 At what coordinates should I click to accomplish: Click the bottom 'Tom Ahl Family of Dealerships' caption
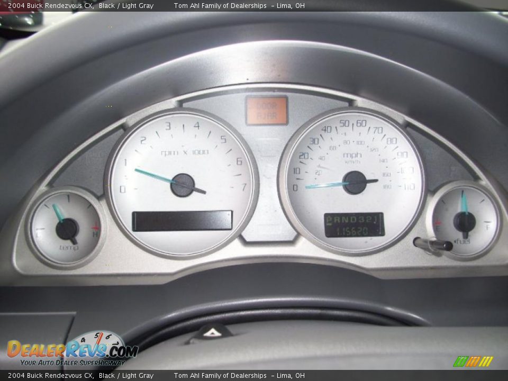(220, 376)
